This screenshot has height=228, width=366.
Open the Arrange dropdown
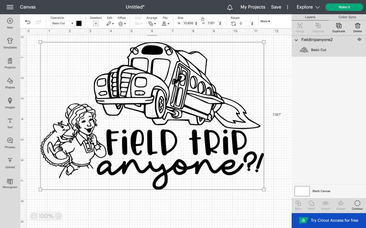click(x=152, y=23)
